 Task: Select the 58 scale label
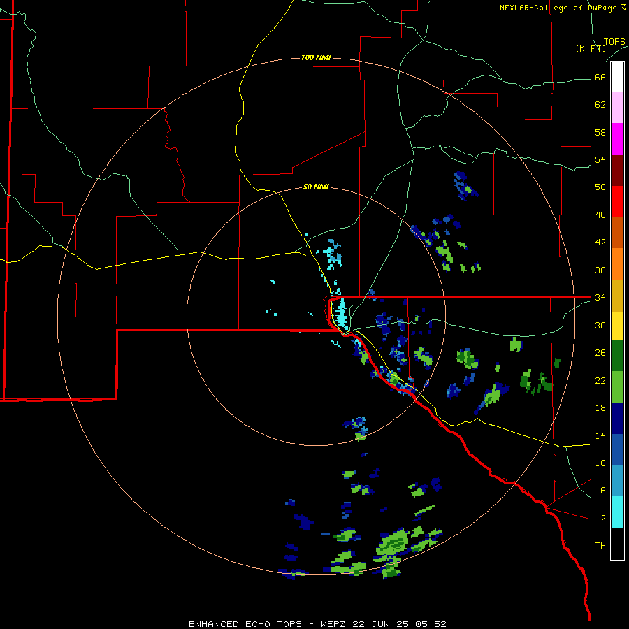click(600, 132)
